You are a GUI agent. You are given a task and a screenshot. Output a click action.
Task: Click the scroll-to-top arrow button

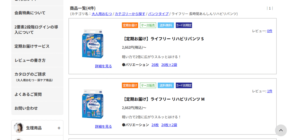(281, 130)
